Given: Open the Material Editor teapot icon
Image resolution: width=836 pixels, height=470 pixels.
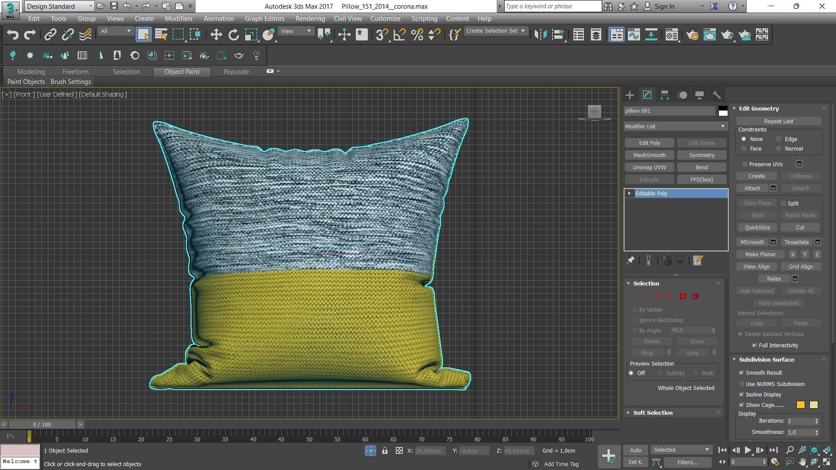Looking at the screenshot, I should tap(671, 35).
